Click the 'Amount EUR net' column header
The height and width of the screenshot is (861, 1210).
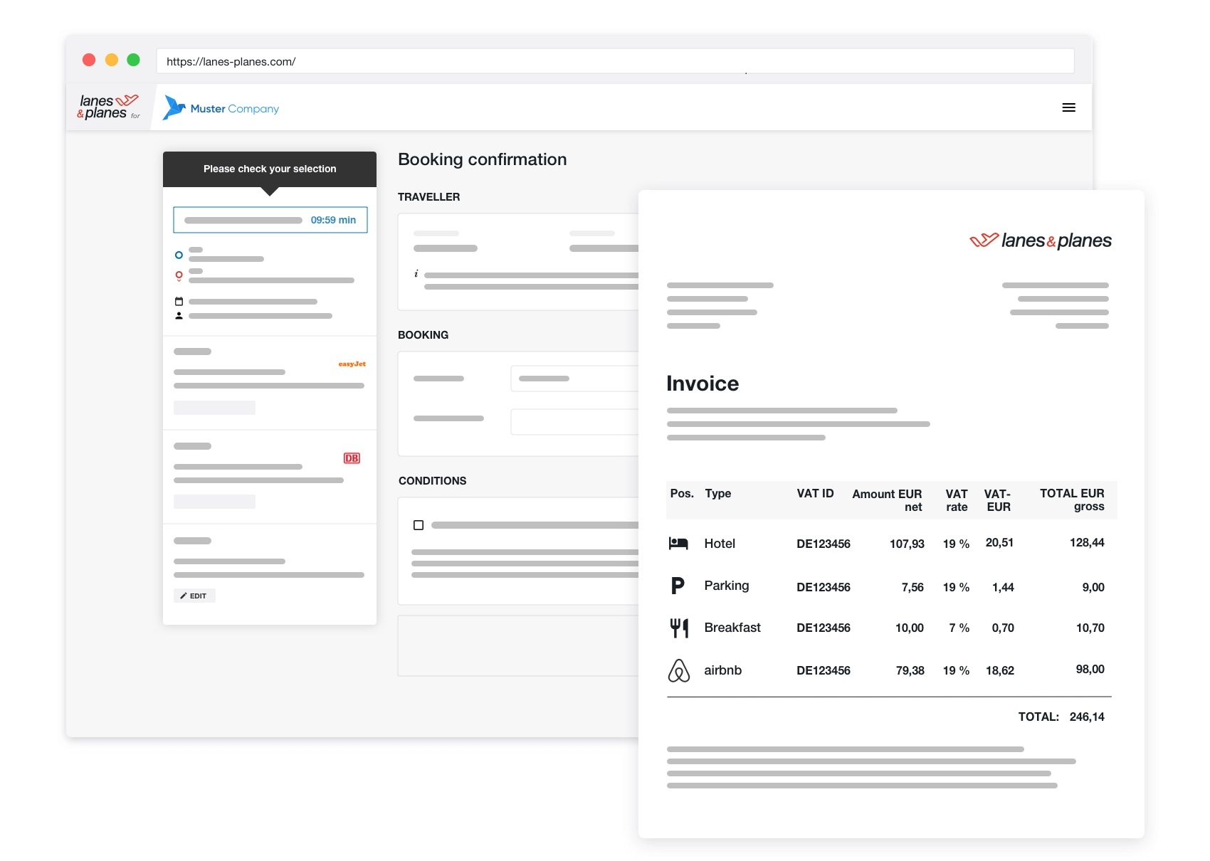coord(887,500)
